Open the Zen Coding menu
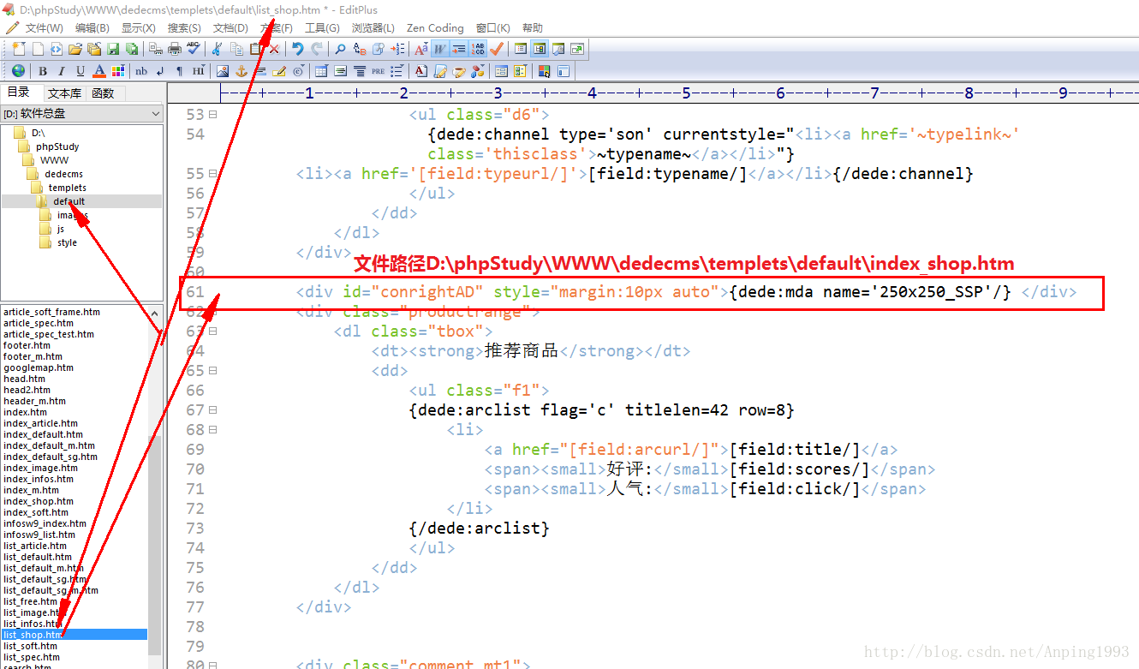Image resolution: width=1139 pixels, height=669 pixels. coord(435,27)
